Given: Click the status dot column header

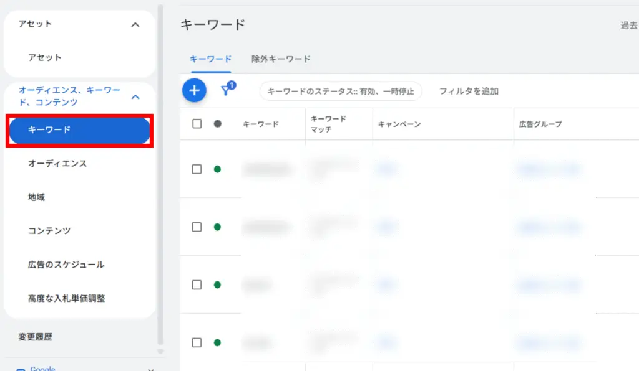Looking at the screenshot, I should (x=217, y=124).
